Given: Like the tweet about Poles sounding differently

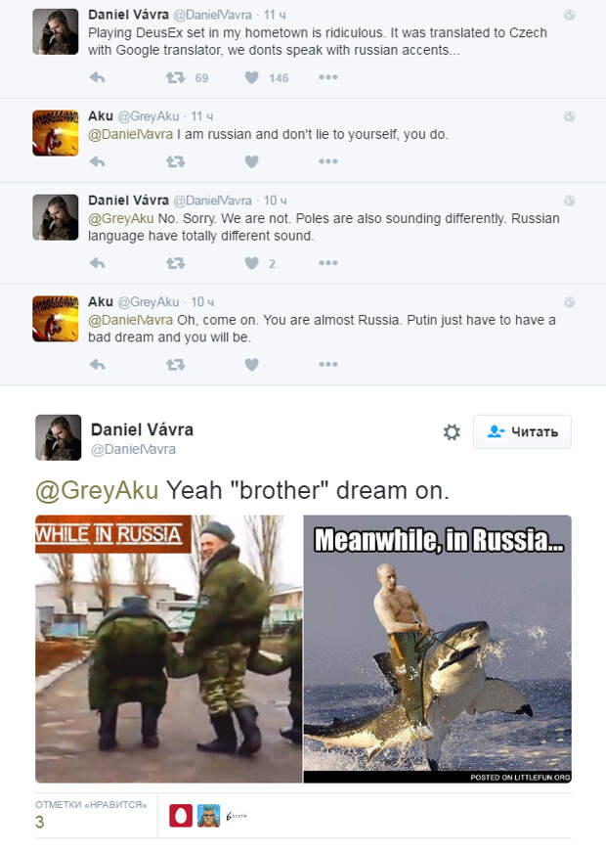Looking at the screenshot, I should [251, 263].
